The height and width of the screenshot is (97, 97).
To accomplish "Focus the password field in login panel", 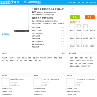I will pos(82,13).
